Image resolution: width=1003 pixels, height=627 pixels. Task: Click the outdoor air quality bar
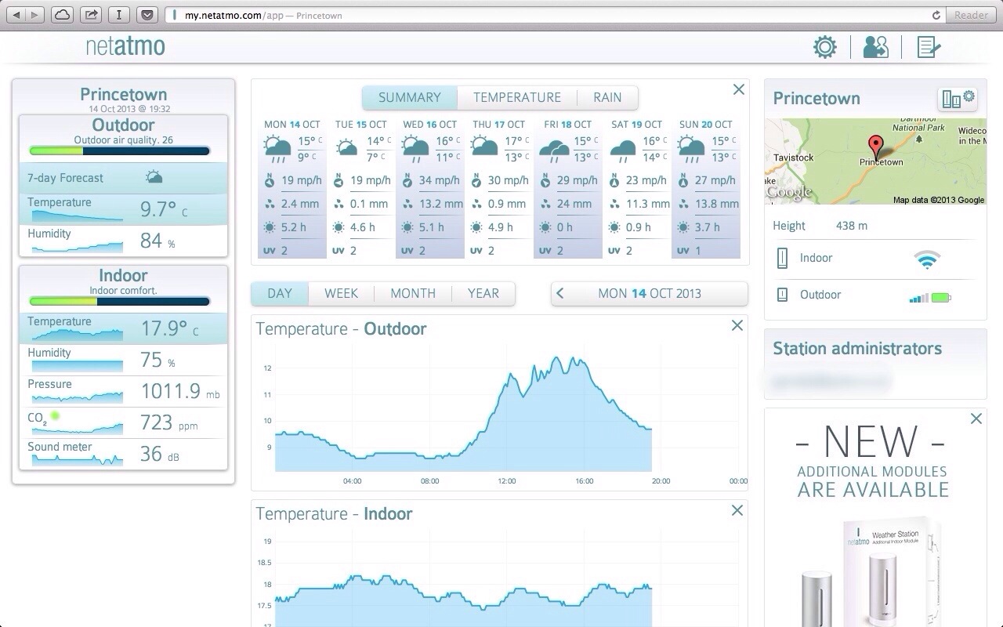[x=119, y=150]
